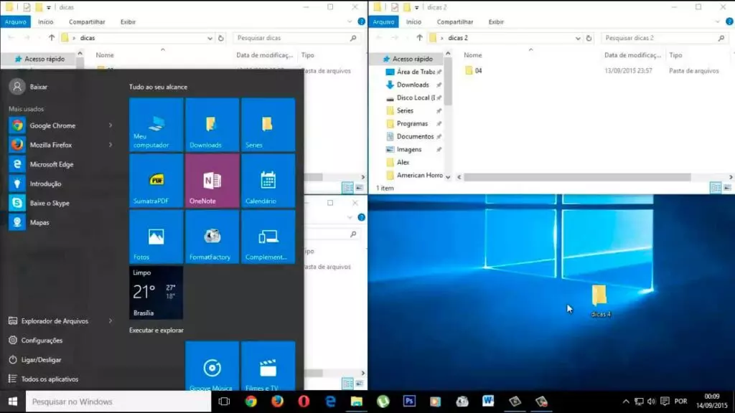This screenshot has width=735, height=413.
Task: Select Baixe o Skype in Start menu
Action: (50, 203)
